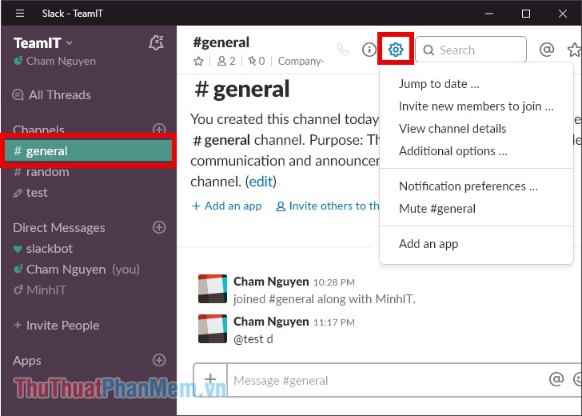Click Cham Nguyen name on joined message

click(271, 282)
